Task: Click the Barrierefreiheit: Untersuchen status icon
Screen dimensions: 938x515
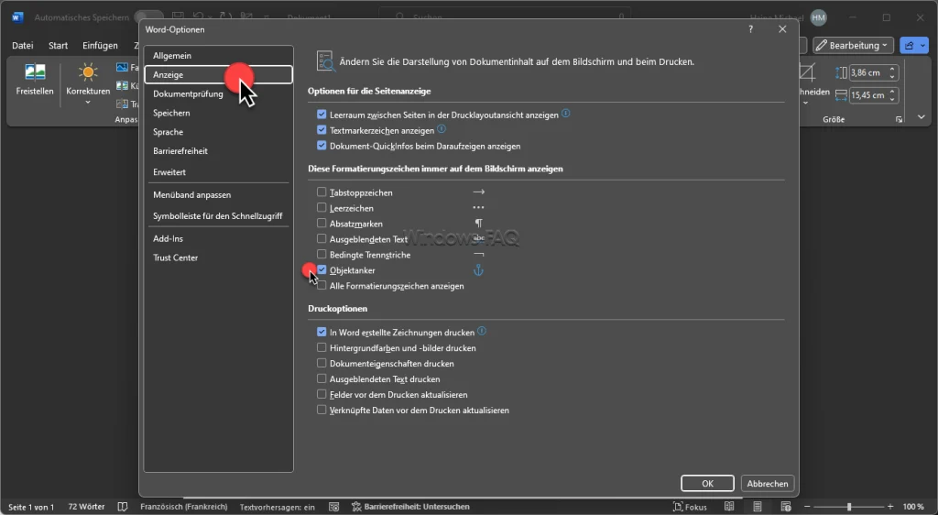Action: (x=356, y=507)
